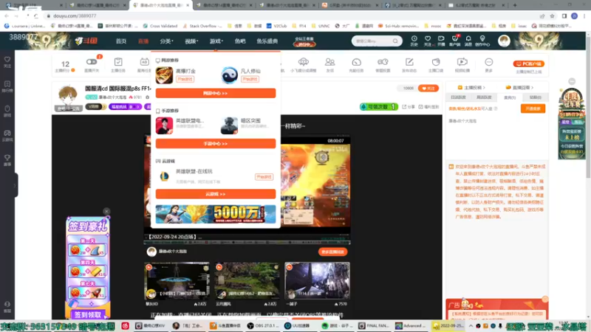The height and width of the screenshot is (332, 591).
Task: Open the 关注 heart icon in header
Action: coord(428,41)
